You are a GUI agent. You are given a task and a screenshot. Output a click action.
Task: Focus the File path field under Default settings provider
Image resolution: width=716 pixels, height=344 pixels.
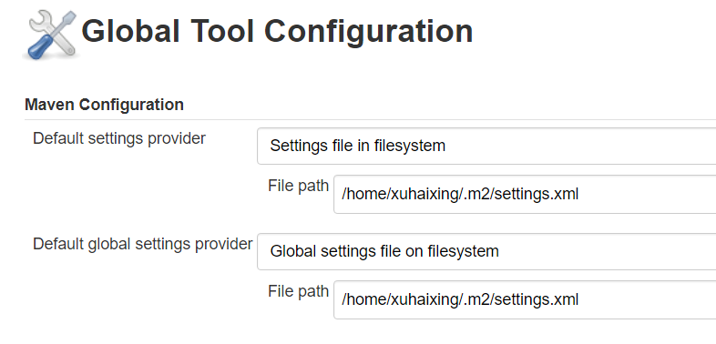click(x=525, y=195)
